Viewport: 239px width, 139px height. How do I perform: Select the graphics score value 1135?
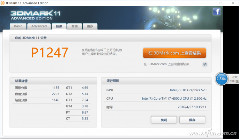(55, 88)
